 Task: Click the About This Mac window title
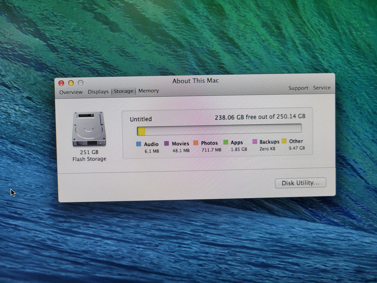tap(196, 81)
